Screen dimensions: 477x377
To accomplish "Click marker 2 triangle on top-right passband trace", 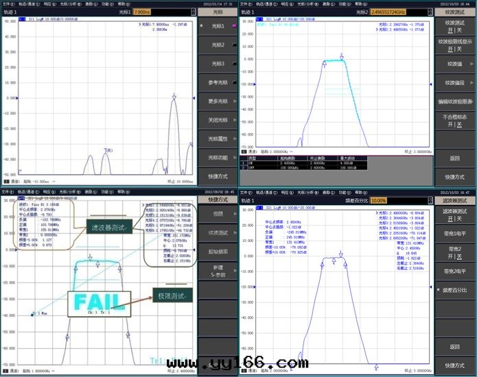I will (342, 57).
